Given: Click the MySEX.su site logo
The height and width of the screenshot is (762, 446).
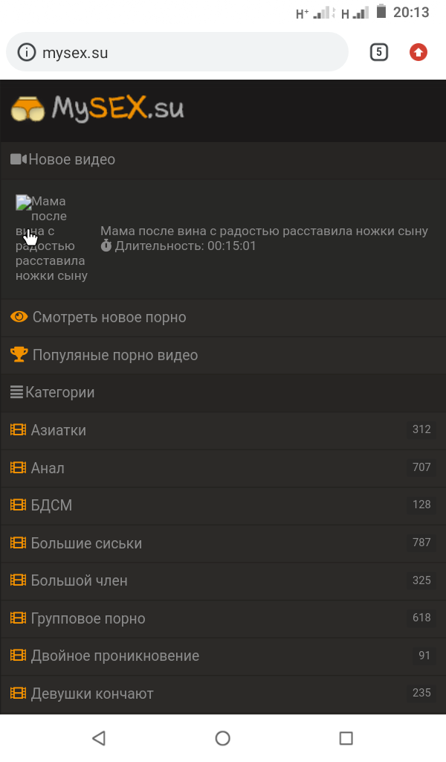Looking at the screenshot, I should 97,109.
